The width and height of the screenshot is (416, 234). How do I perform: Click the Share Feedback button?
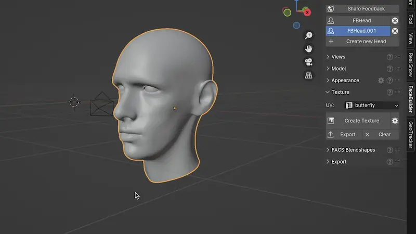pyautogui.click(x=362, y=9)
